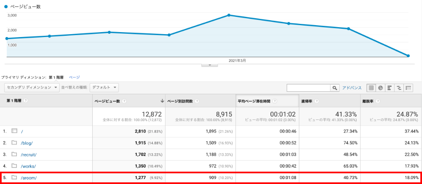The image size is (422, 184).
Task: Click help icon beside 直帰率 header
Action: pyautogui.click(x=317, y=101)
